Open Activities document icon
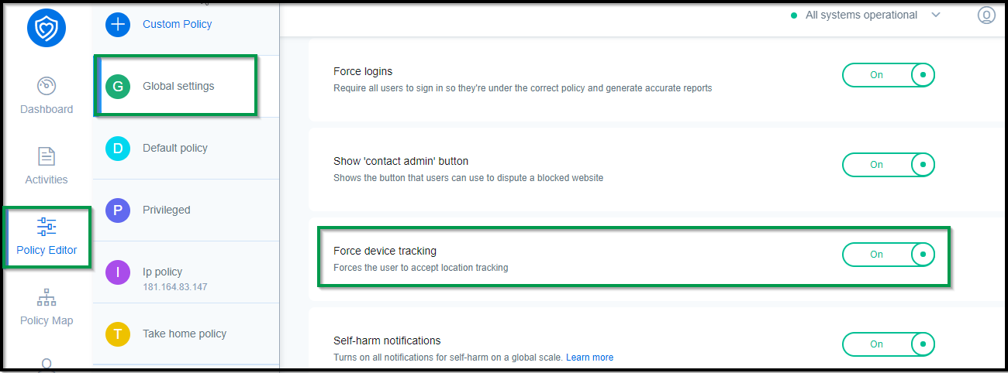1008x373 pixels. click(47, 156)
